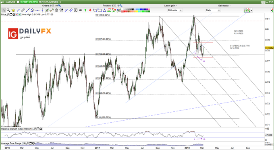Image resolution: width=274 pixels, height=150 pixels.
Task: Open Average True Range settings wrench
Action: pos(28,144)
